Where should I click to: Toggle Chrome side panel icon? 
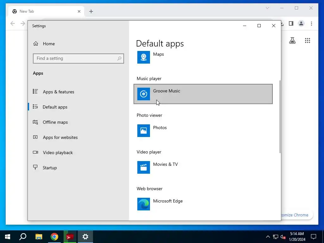pos(291,23)
